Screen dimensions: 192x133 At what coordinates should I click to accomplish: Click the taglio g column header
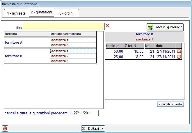(115, 46)
